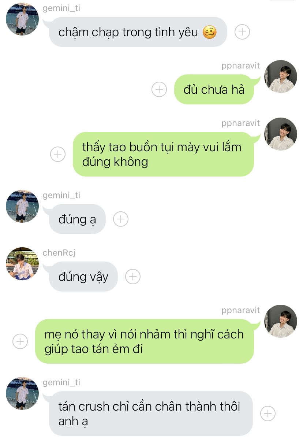Tap plus icon beside "đủ chưa hả"

[159, 89]
